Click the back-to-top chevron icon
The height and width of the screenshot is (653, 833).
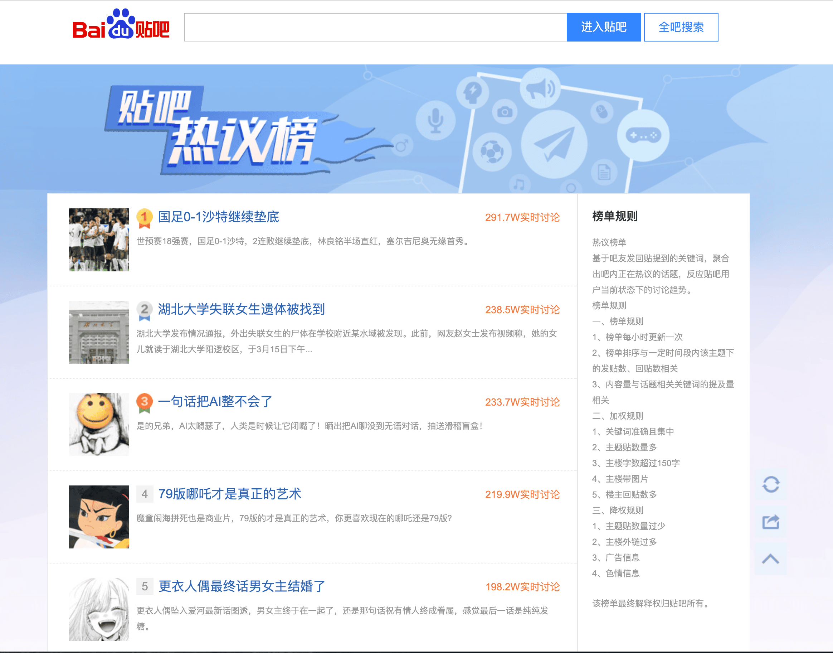(770, 559)
